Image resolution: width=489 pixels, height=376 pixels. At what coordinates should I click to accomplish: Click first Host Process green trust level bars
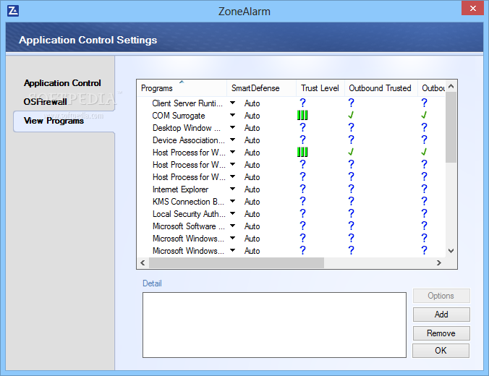[302, 152]
